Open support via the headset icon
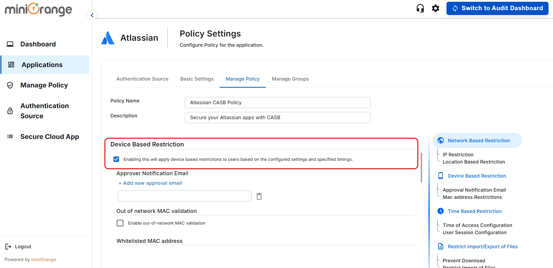 420,8
